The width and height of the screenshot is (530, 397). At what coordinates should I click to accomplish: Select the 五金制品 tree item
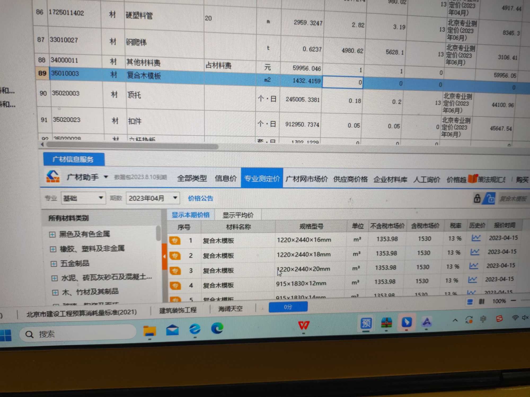[75, 263]
